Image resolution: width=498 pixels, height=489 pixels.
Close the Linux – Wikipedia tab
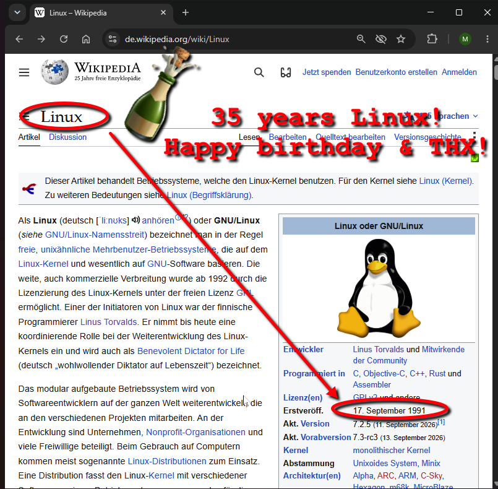coord(163,13)
